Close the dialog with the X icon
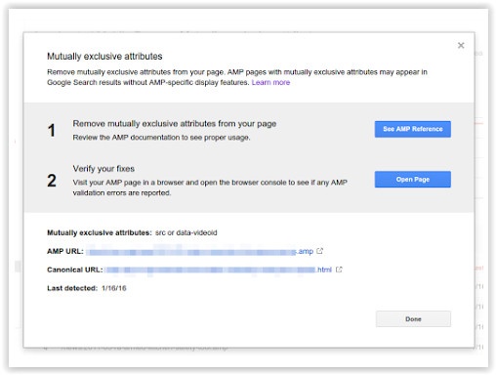 click(x=461, y=45)
